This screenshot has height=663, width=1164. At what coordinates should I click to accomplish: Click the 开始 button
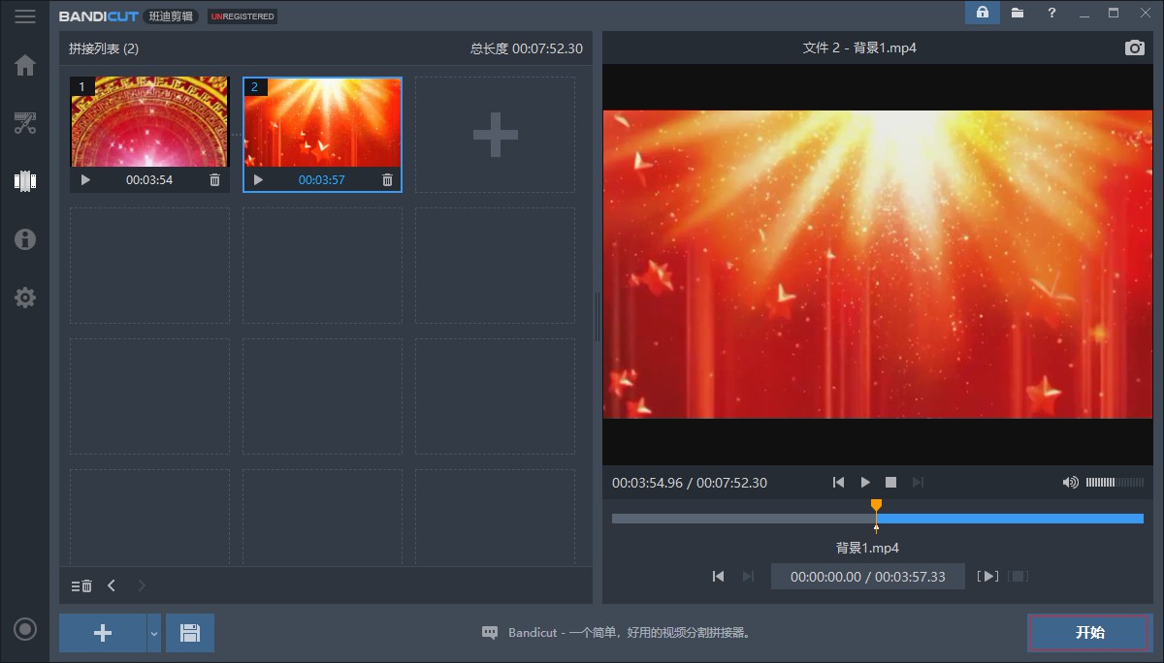point(1089,633)
